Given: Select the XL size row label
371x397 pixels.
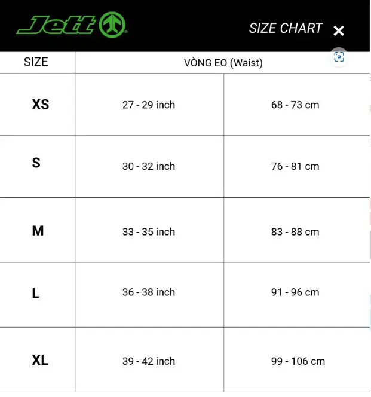Looking at the screenshot, I should [40, 360].
